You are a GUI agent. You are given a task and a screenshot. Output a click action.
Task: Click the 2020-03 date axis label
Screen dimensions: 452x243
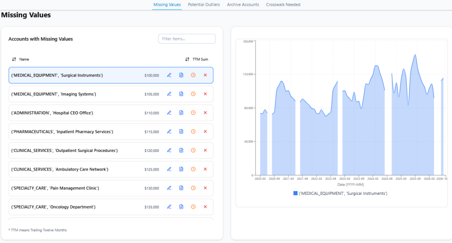(x=260, y=178)
